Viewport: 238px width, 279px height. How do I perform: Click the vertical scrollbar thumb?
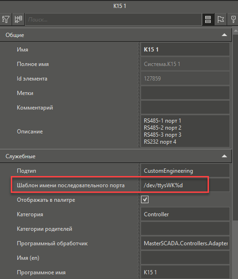pyautogui.click(x=235, y=128)
